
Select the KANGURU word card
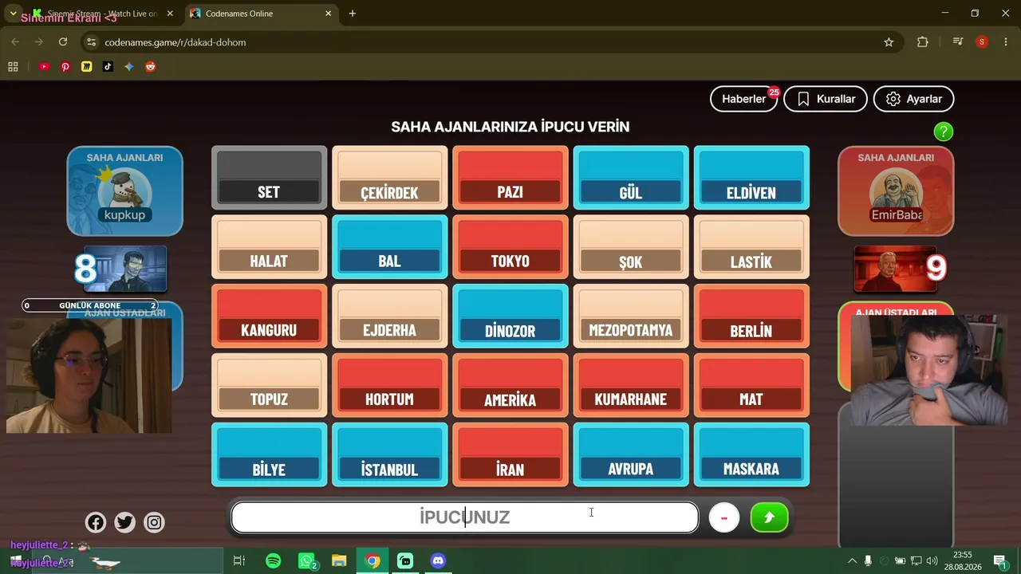coord(270,316)
